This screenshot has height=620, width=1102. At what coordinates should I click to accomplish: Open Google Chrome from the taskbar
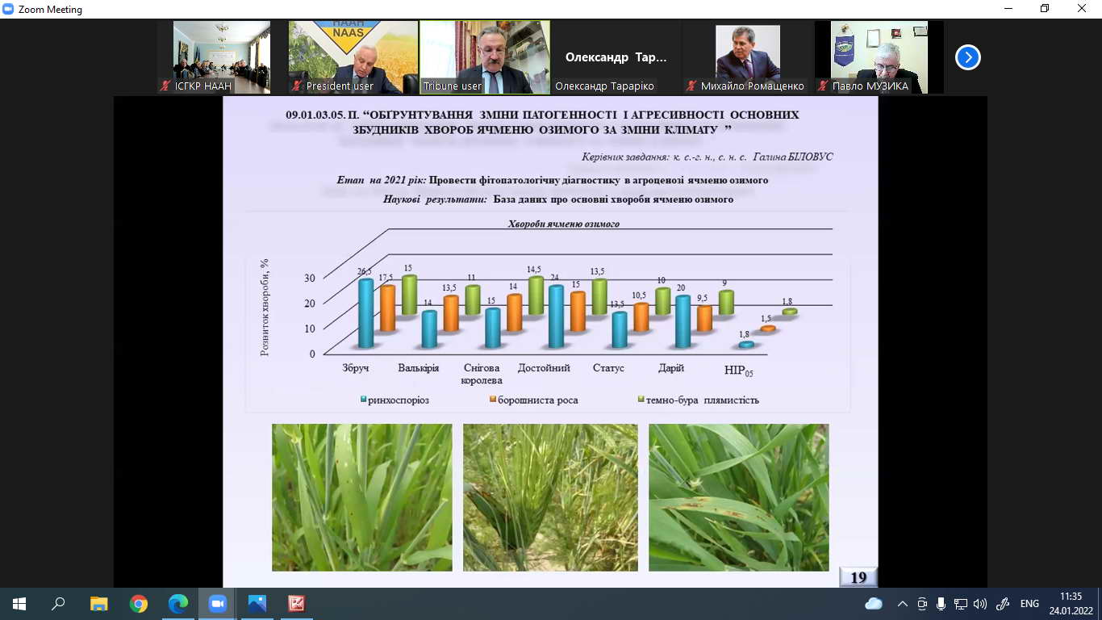139,603
